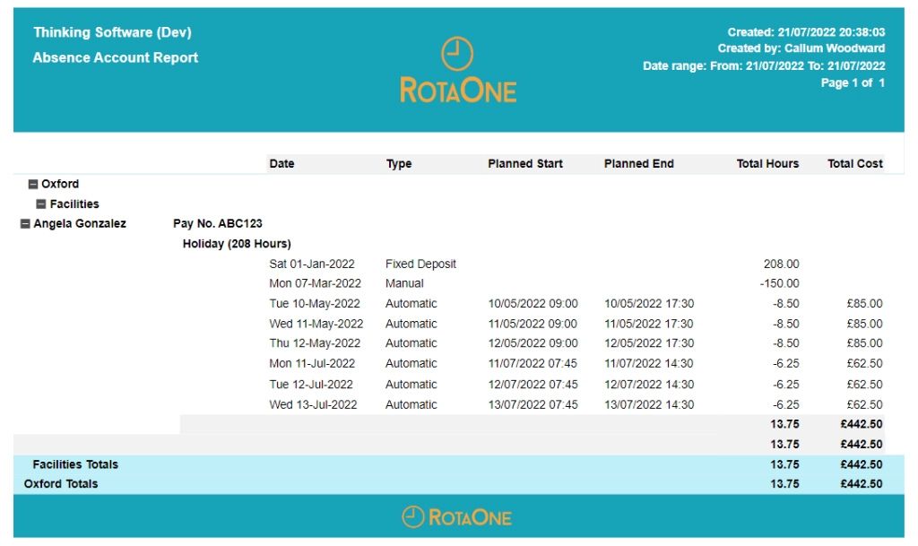Screen dimensions: 918x546
Task: Select the Planned Start column header
Action: click(525, 164)
